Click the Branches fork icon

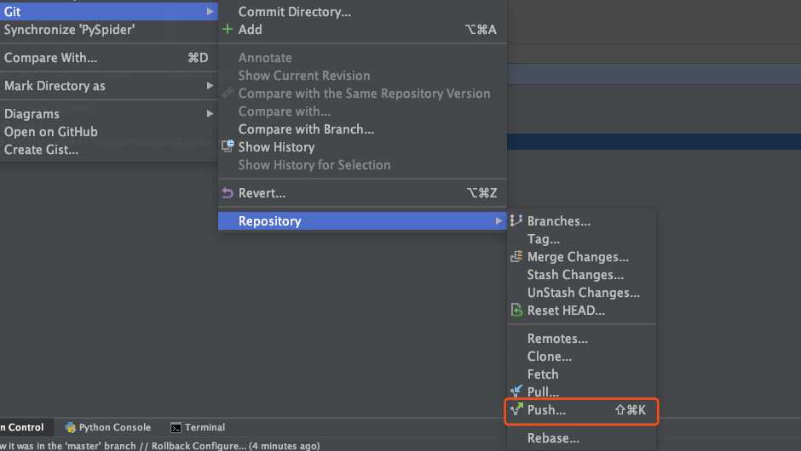pyautogui.click(x=516, y=220)
